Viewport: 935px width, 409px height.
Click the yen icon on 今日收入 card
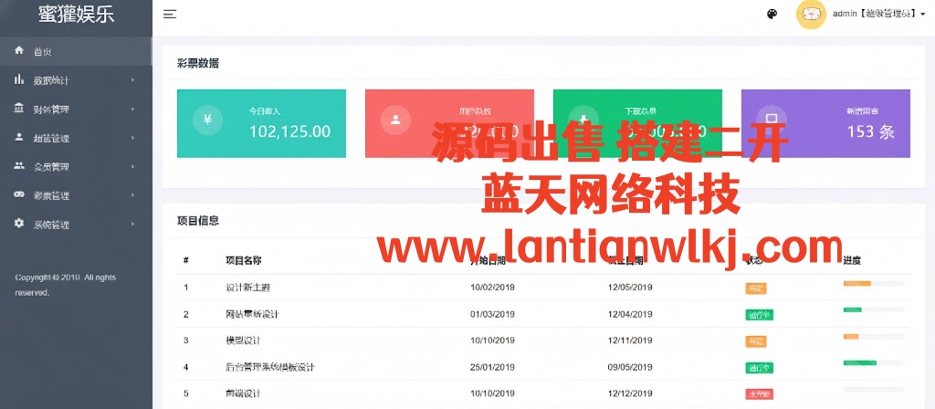207,120
